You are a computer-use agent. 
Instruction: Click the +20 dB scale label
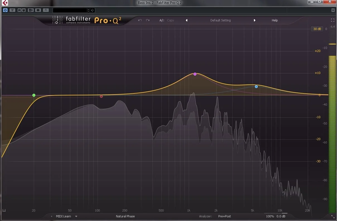[317, 51]
